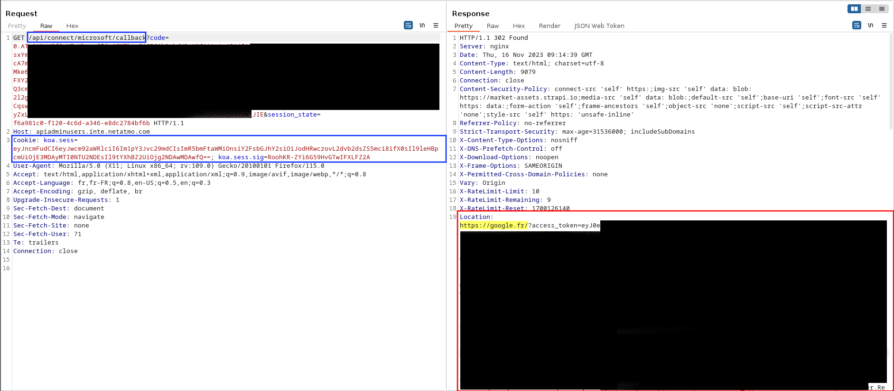Switch to top-bottom stacked layout icon
The width and height of the screenshot is (894, 391).
pyautogui.click(x=868, y=9)
